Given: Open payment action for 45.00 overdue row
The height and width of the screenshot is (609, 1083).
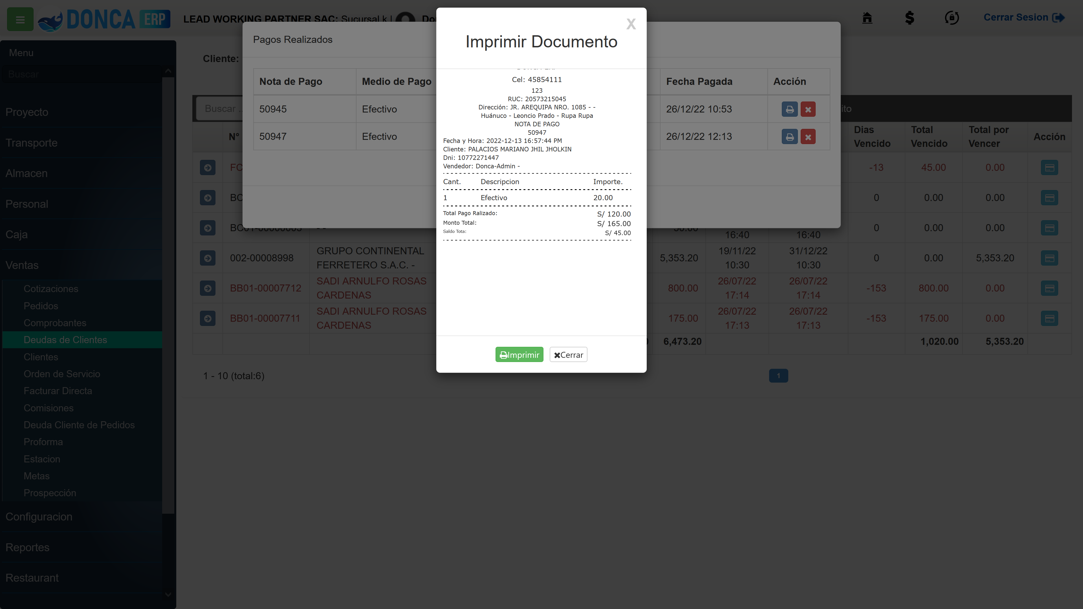Looking at the screenshot, I should (x=1049, y=168).
